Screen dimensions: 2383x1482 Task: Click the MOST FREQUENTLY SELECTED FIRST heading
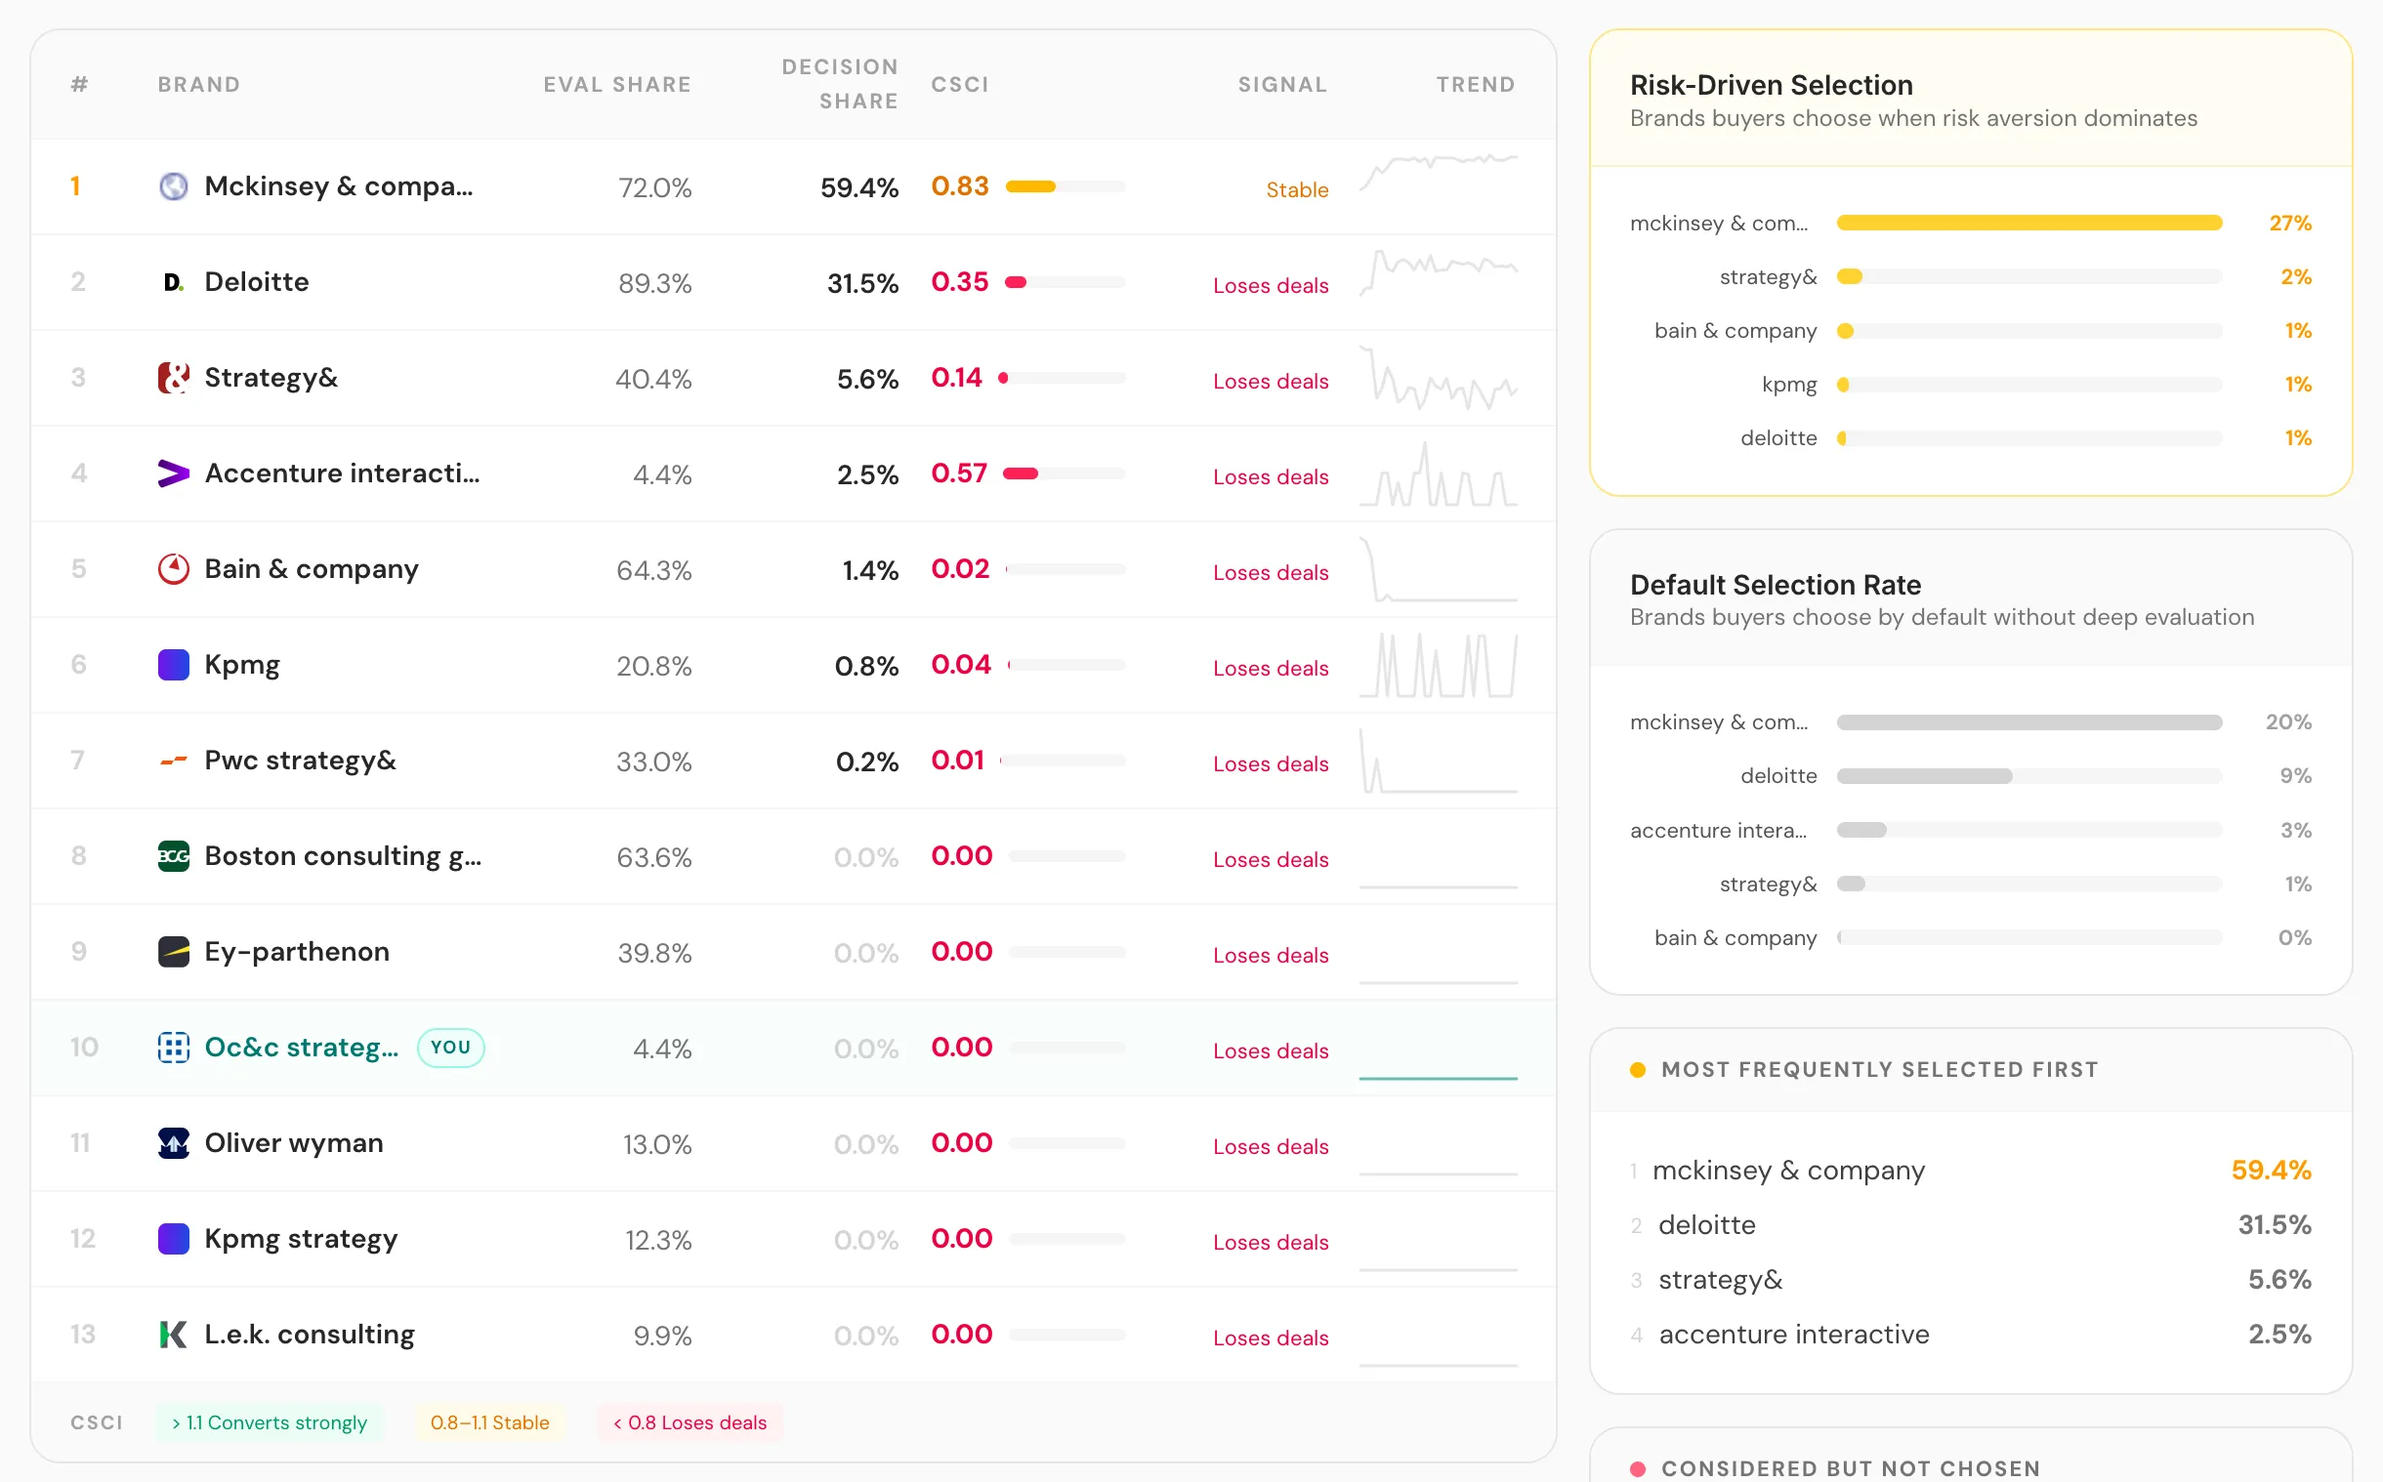pos(1879,1069)
